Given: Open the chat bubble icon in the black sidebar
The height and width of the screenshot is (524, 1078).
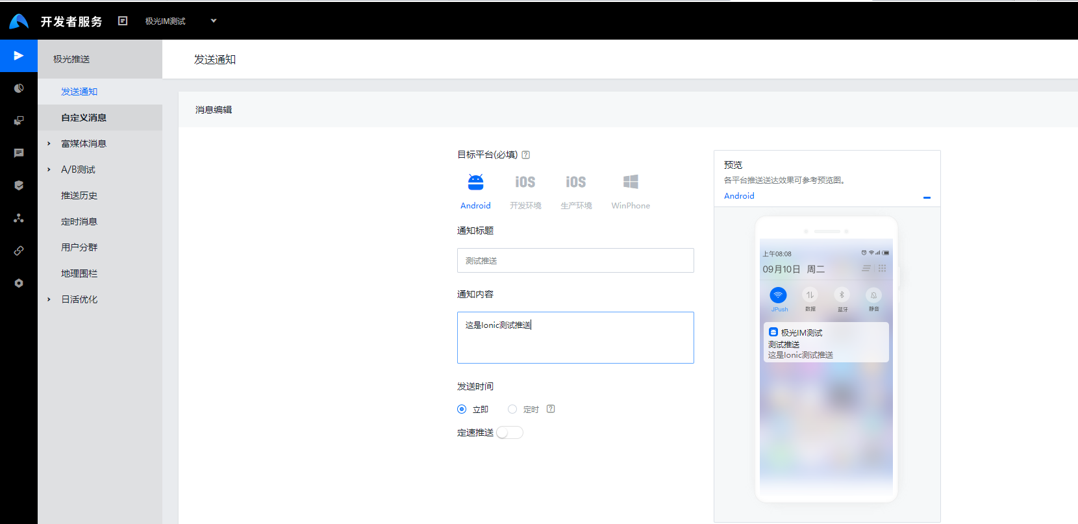Looking at the screenshot, I should (x=19, y=153).
